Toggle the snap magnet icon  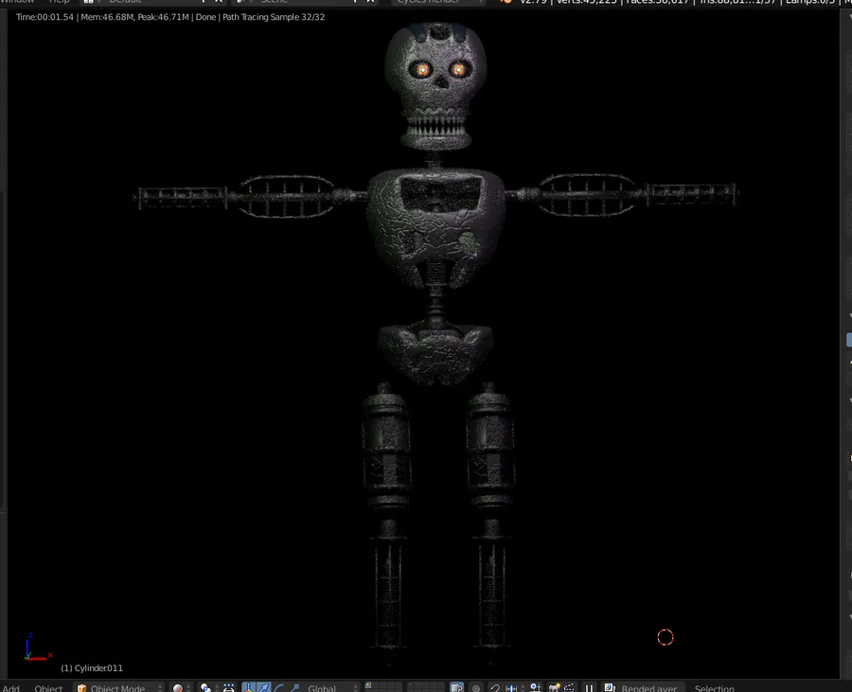tap(495, 687)
